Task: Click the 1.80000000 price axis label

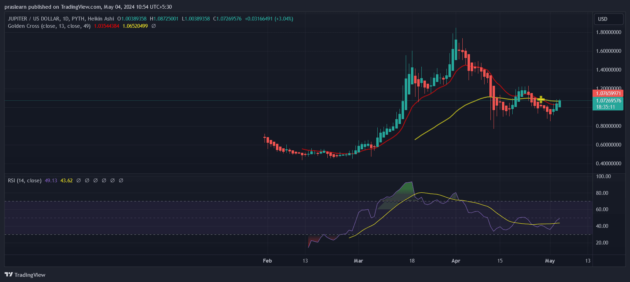Action: coord(608,32)
